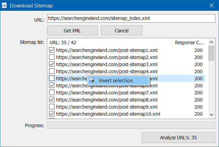
Task: Click the Progress bar
Action: (131, 125)
